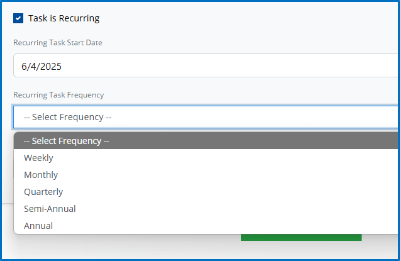The height and width of the screenshot is (261, 400).
Task: Set the task to recur Weekly
Action: click(x=38, y=158)
